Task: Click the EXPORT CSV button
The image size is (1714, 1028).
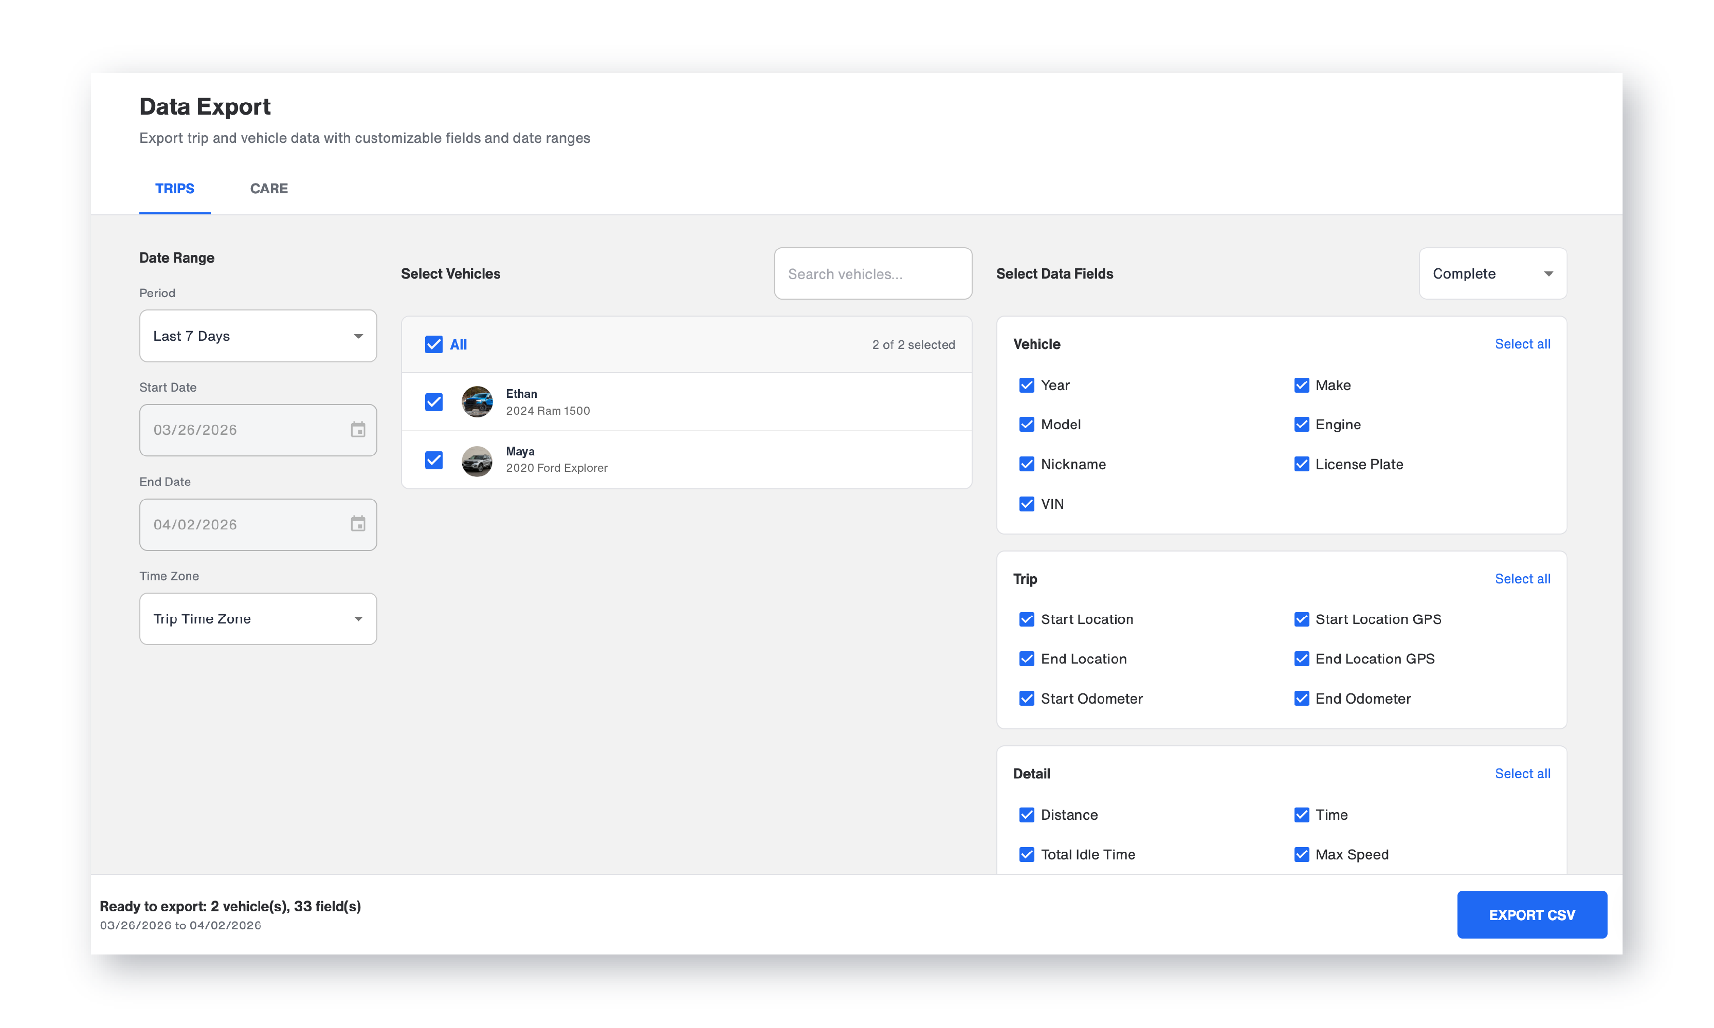Action: tap(1531, 914)
